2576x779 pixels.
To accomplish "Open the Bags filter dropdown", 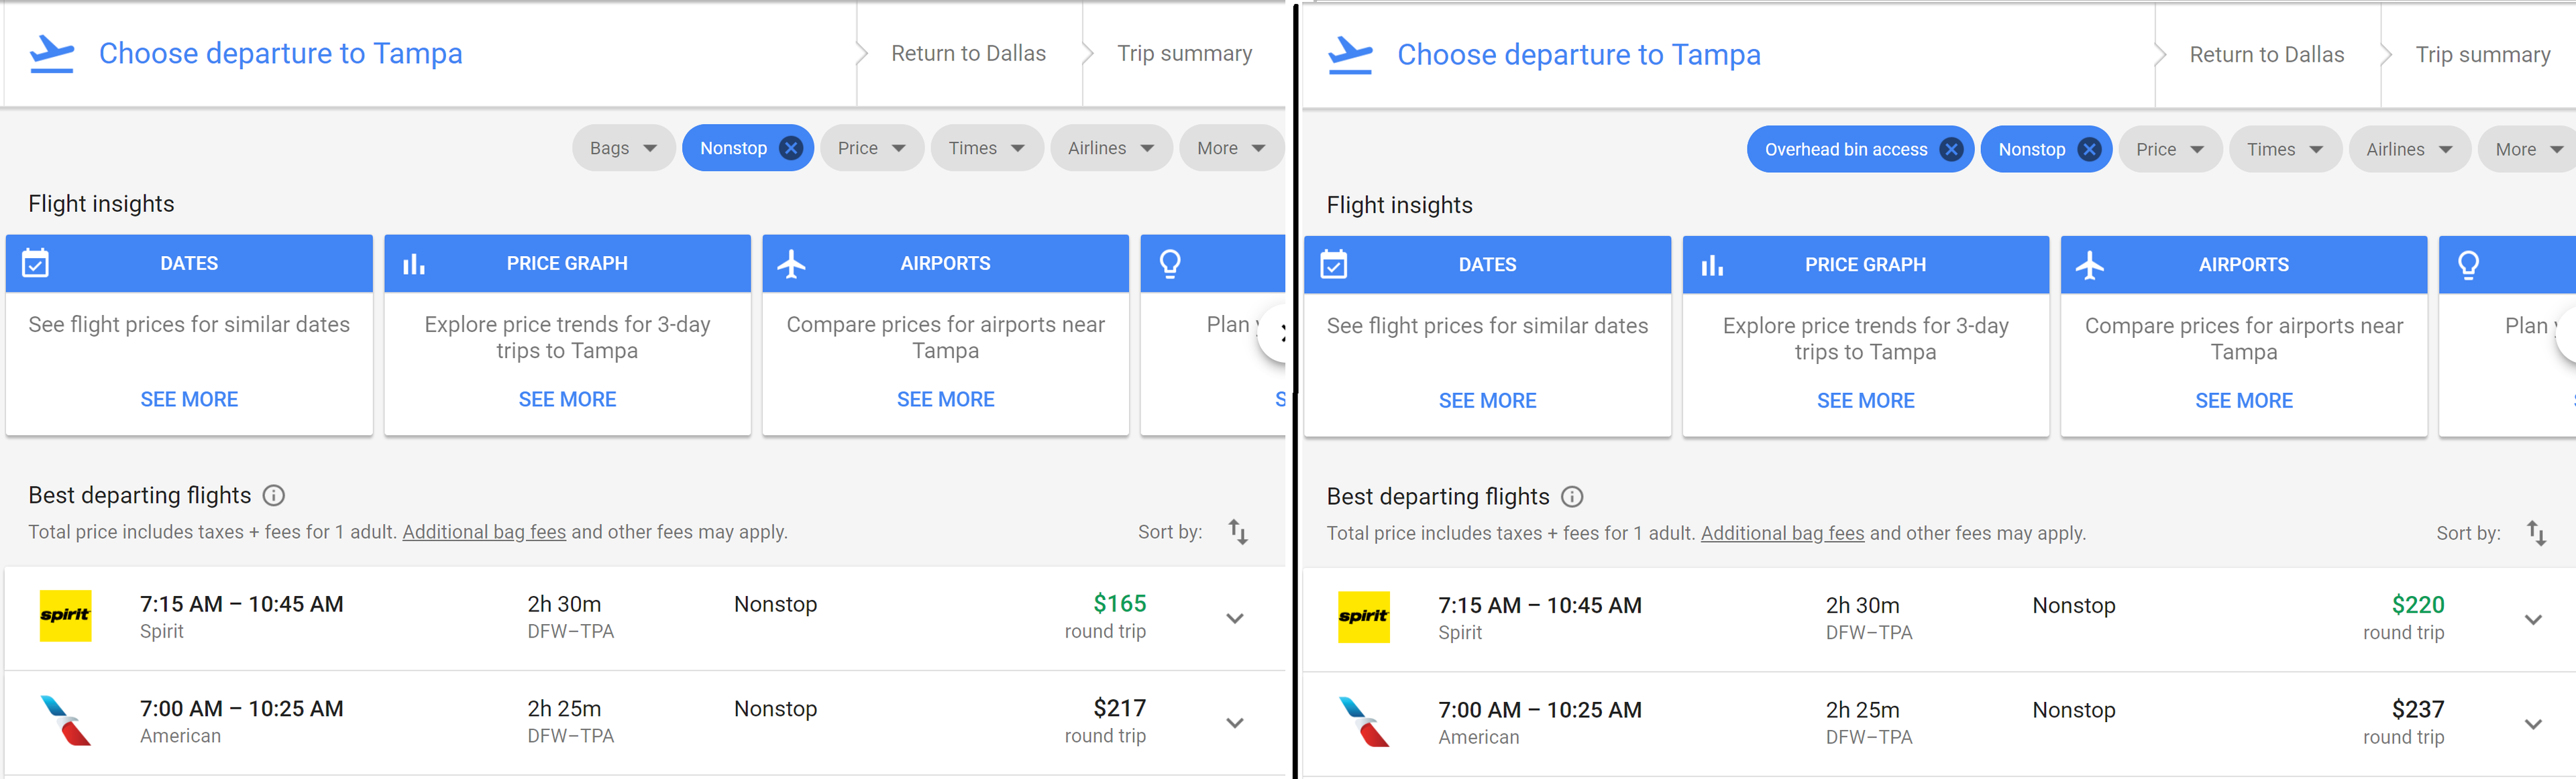I will (x=622, y=149).
